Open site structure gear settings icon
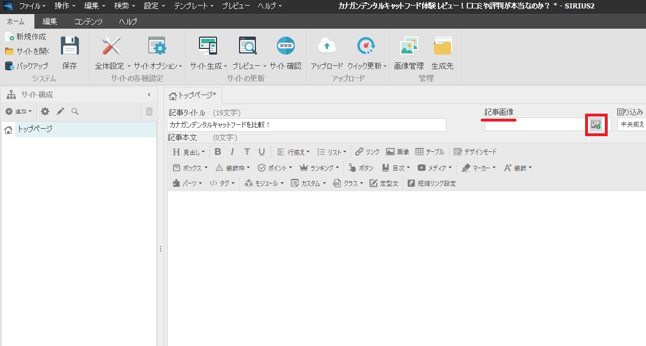 [x=45, y=111]
